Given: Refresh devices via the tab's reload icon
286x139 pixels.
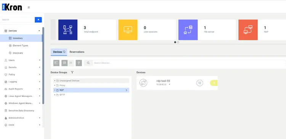Looking at the screenshot, I should pyautogui.click(x=64, y=52).
